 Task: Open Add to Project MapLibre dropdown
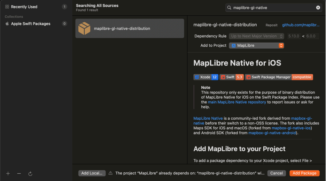(257, 45)
